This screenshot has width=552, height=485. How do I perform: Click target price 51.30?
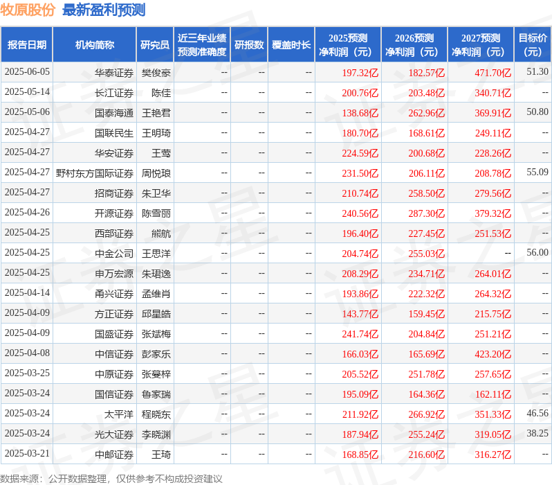click(x=537, y=71)
